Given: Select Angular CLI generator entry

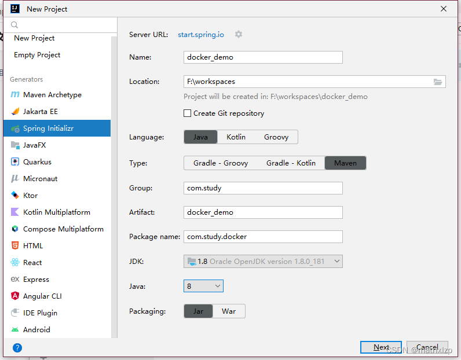Looking at the screenshot, I should [57, 296].
